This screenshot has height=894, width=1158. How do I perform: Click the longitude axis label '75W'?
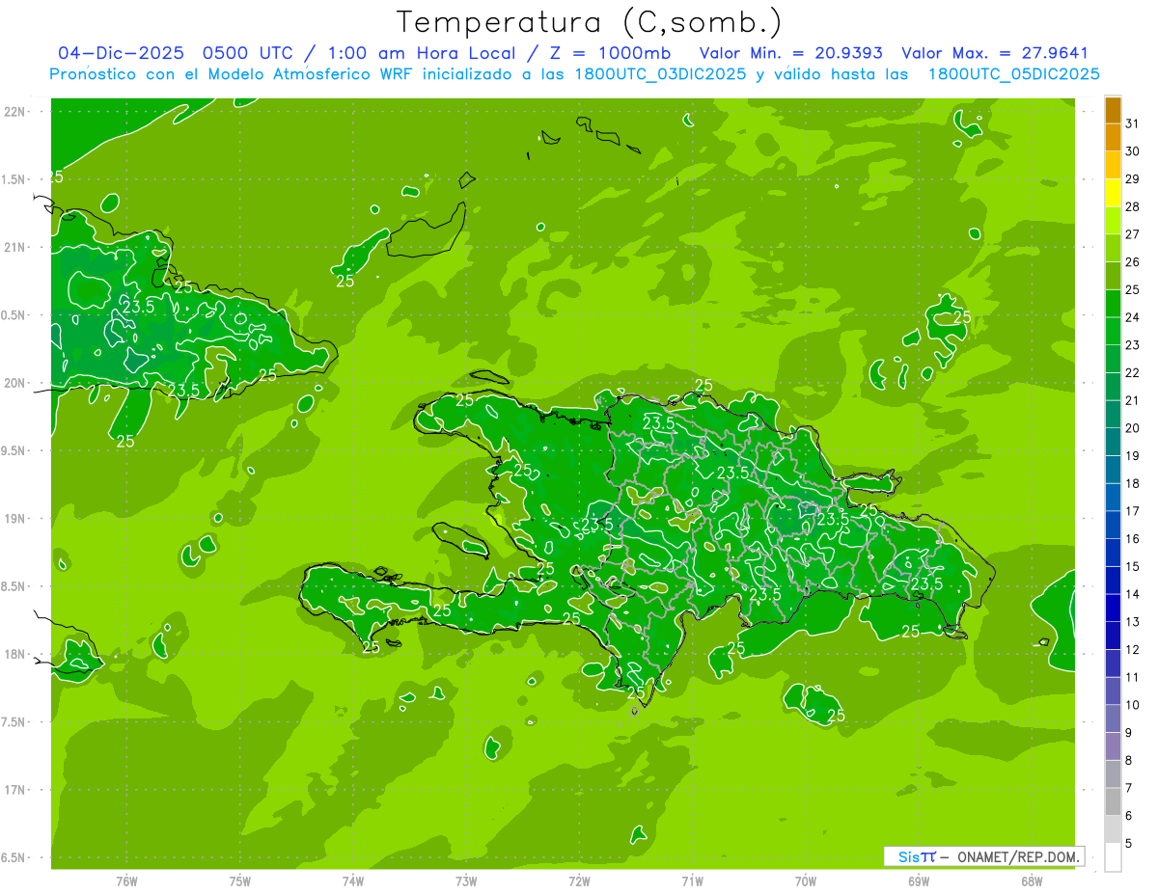pos(239,881)
